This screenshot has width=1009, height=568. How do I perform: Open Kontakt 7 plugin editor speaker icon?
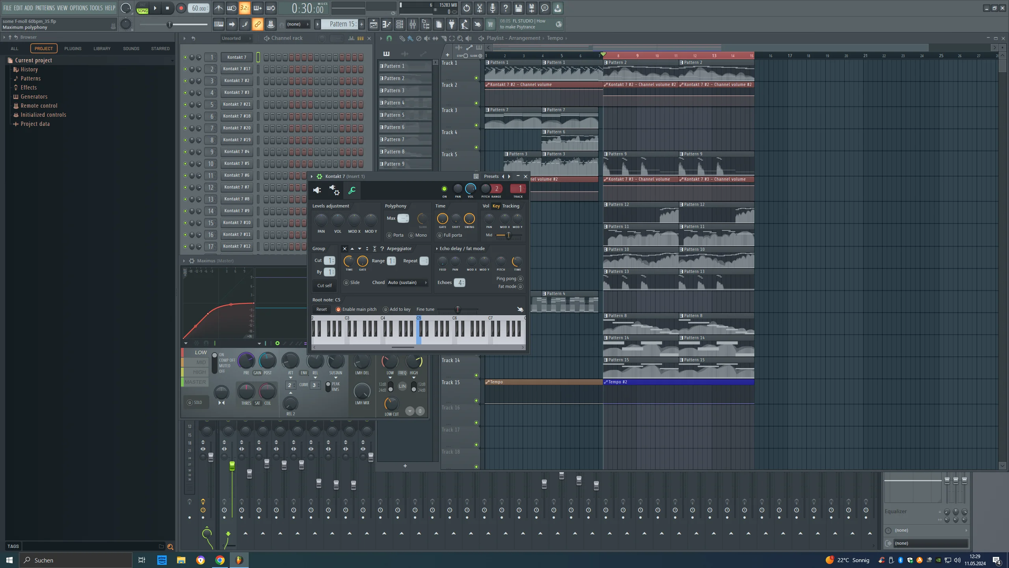point(317,191)
